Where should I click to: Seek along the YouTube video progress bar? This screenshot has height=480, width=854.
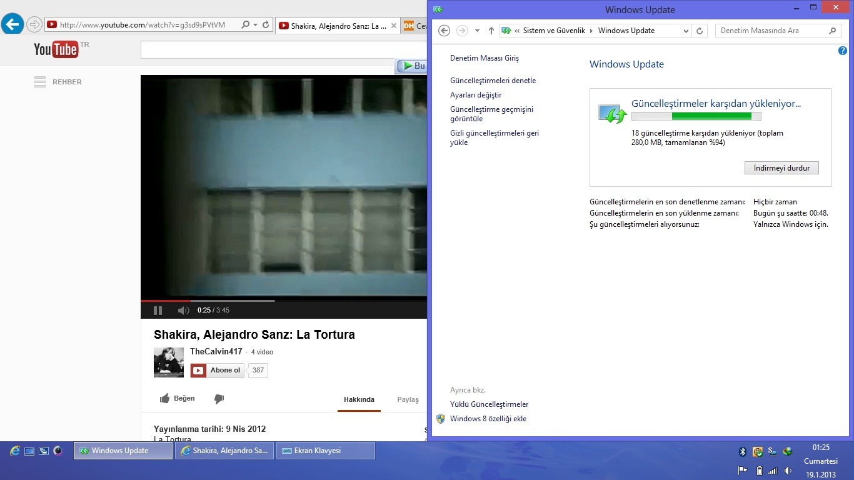(x=284, y=301)
